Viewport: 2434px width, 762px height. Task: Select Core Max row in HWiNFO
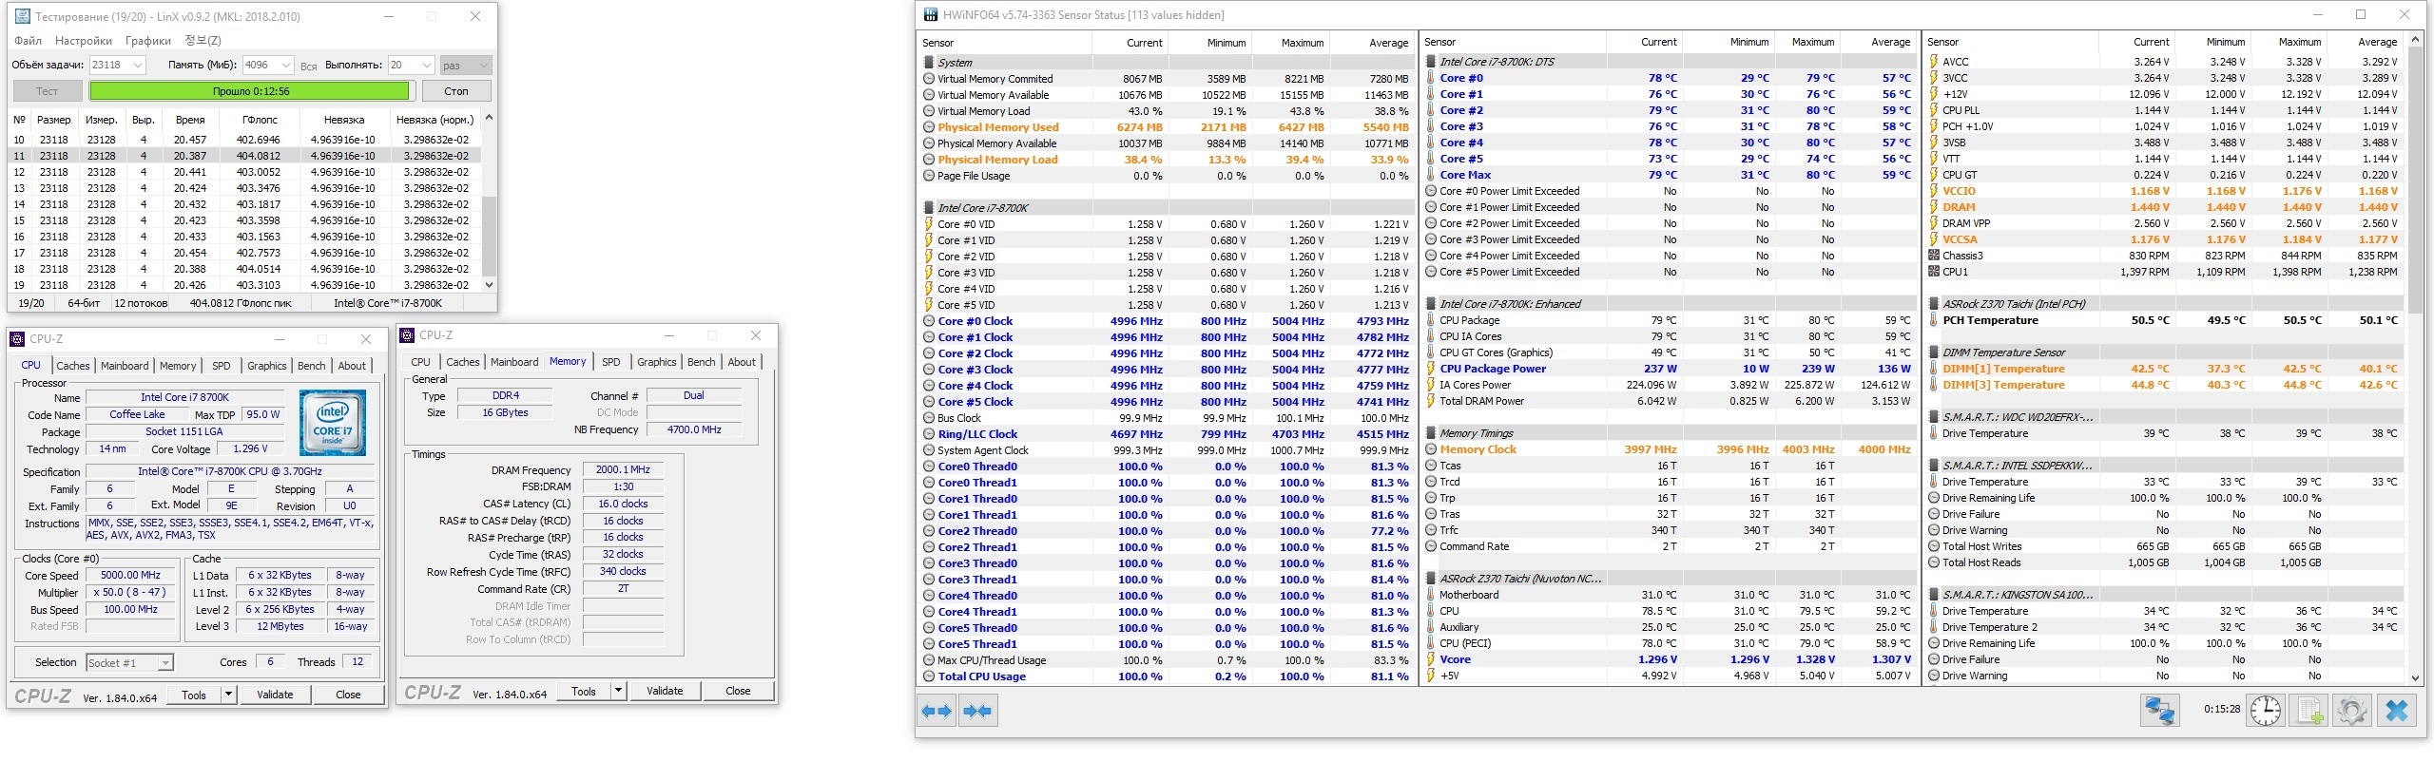coord(1465,175)
